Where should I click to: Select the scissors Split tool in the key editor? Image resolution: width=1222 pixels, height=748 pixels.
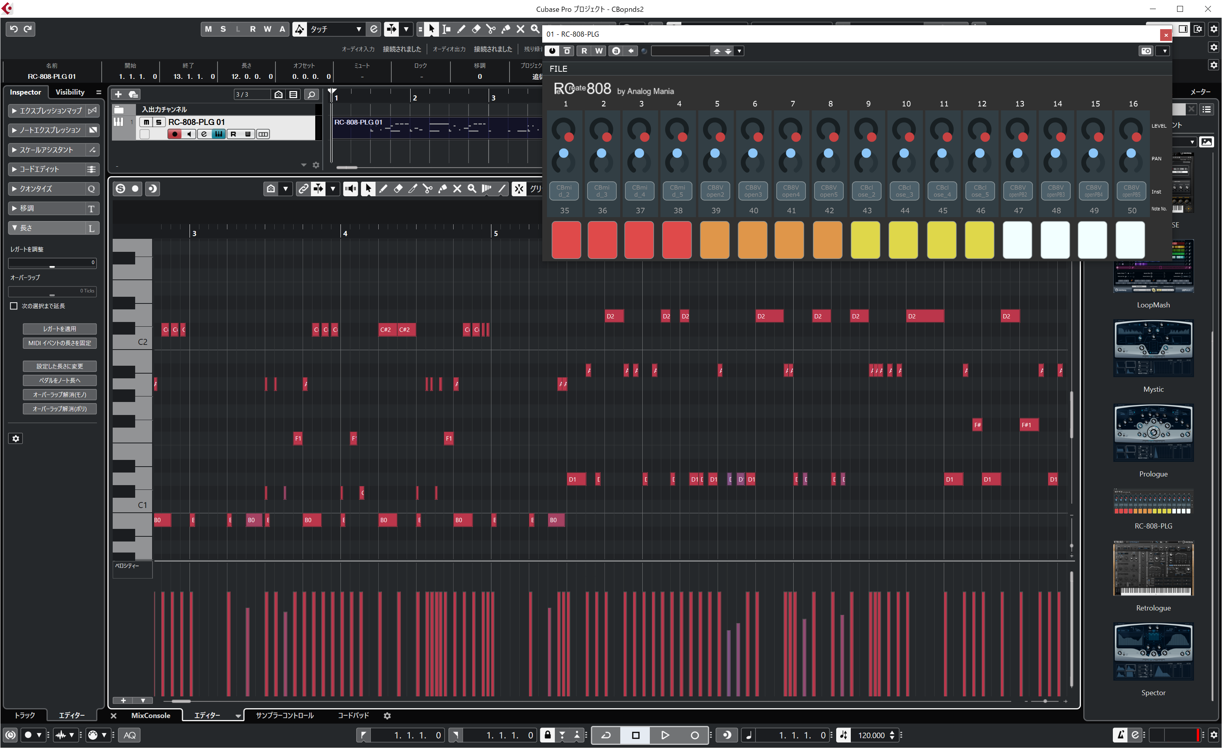pyautogui.click(x=428, y=188)
